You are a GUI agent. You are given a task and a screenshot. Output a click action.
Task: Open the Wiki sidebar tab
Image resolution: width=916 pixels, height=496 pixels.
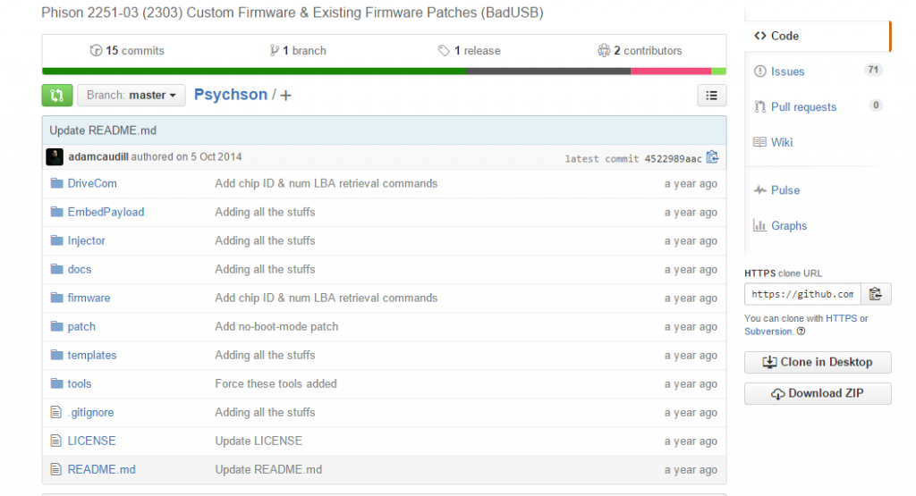click(x=782, y=142)
